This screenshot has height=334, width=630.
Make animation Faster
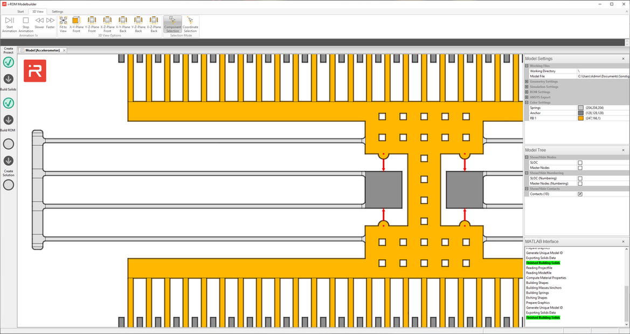click(50, 23)
